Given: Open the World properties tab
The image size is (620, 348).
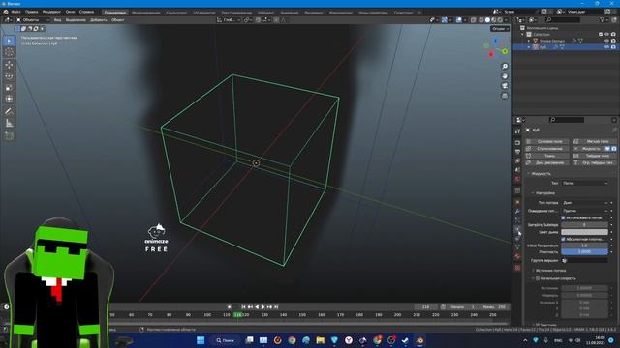Looking at the screenshot, I should coord(517,179).
